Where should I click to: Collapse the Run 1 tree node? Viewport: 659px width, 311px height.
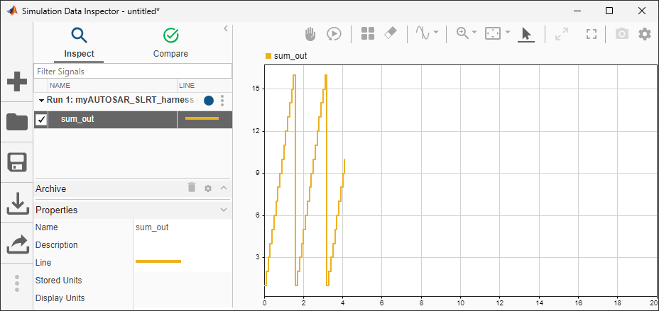tap(41, 101)
